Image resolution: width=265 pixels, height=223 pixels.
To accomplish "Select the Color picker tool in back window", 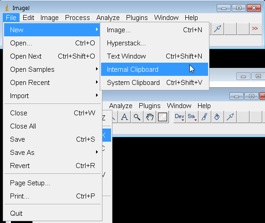I will (163, 117).
